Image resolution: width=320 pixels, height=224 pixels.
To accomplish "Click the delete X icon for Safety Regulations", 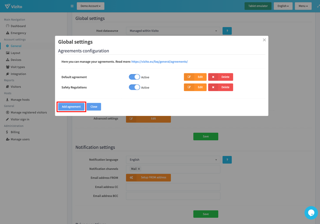I will [213, 87].
